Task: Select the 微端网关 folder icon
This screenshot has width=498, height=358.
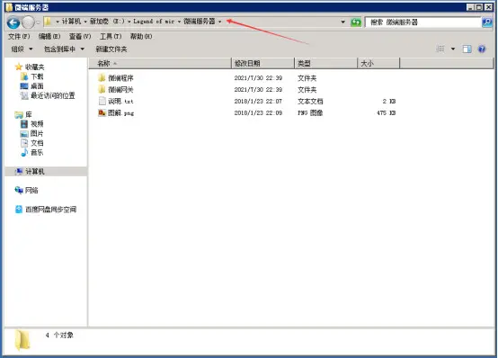Action: [102, 89]
